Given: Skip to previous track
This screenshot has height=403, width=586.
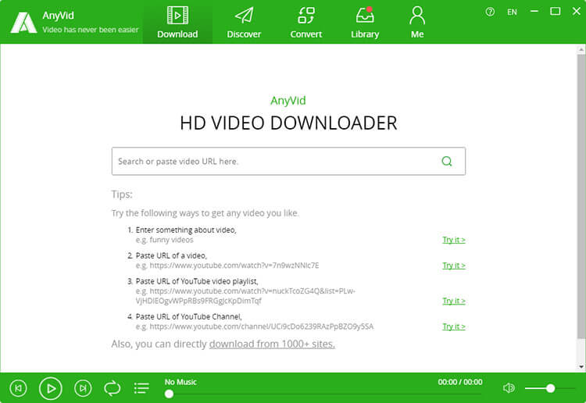Looking at the screenshot, I should [x=18, y=388].
